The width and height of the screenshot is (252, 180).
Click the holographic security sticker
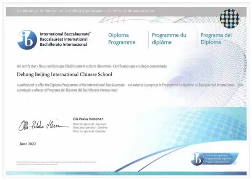229,18
